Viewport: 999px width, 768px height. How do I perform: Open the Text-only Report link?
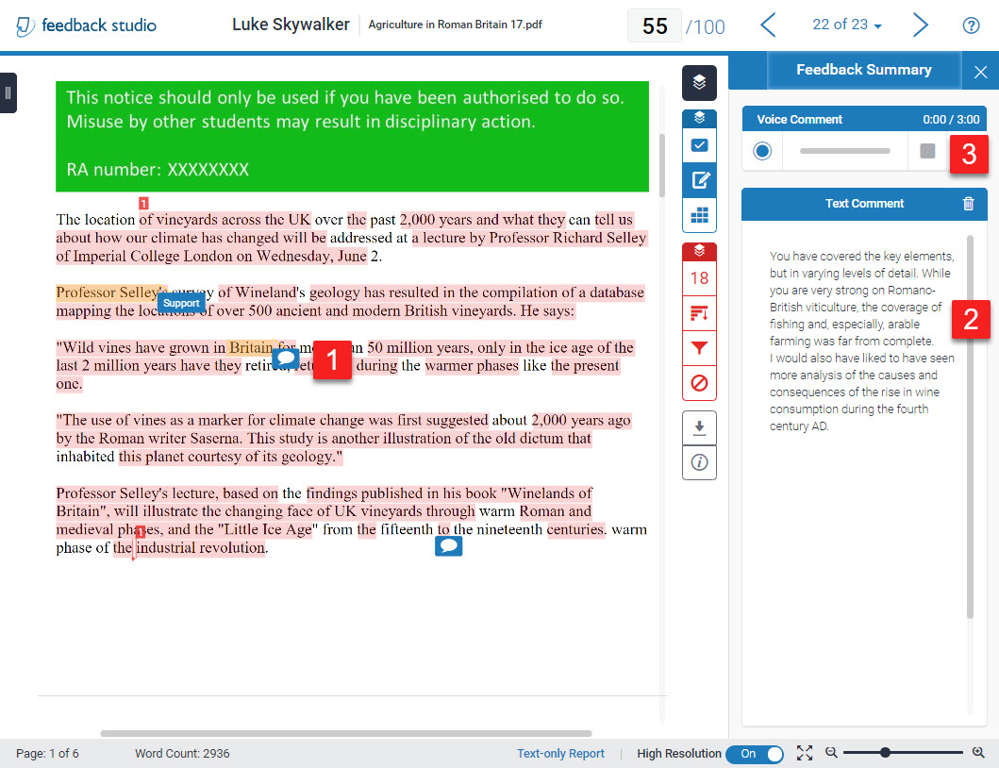560,754
